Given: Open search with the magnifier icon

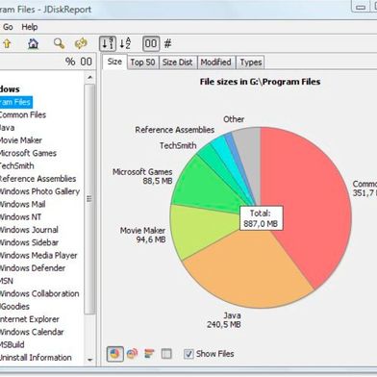Looking at the screenshot, I should tap(59, 43).
